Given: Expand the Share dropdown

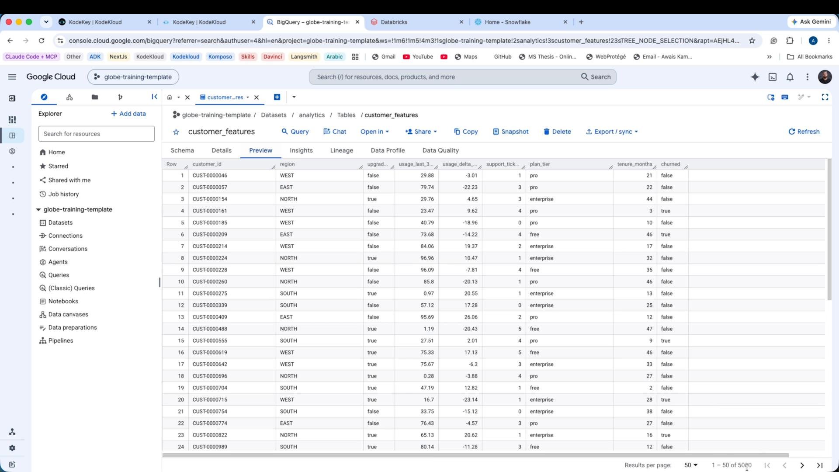Looking at the screenshot, I should tap(421, 132).
